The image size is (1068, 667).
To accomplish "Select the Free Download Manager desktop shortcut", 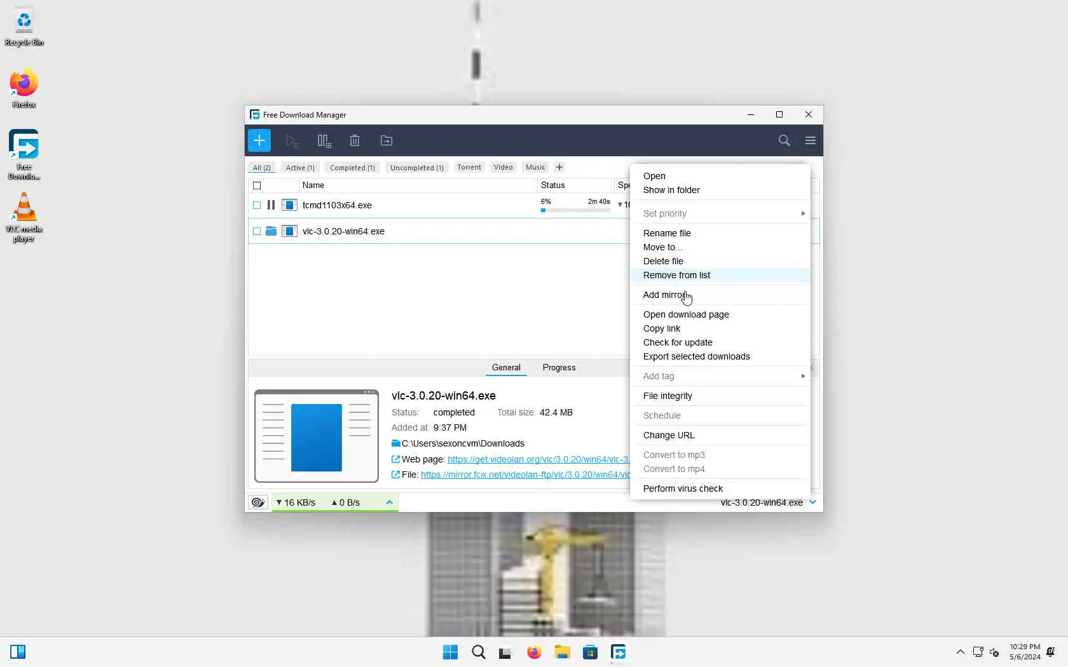I will coord(24,155).
